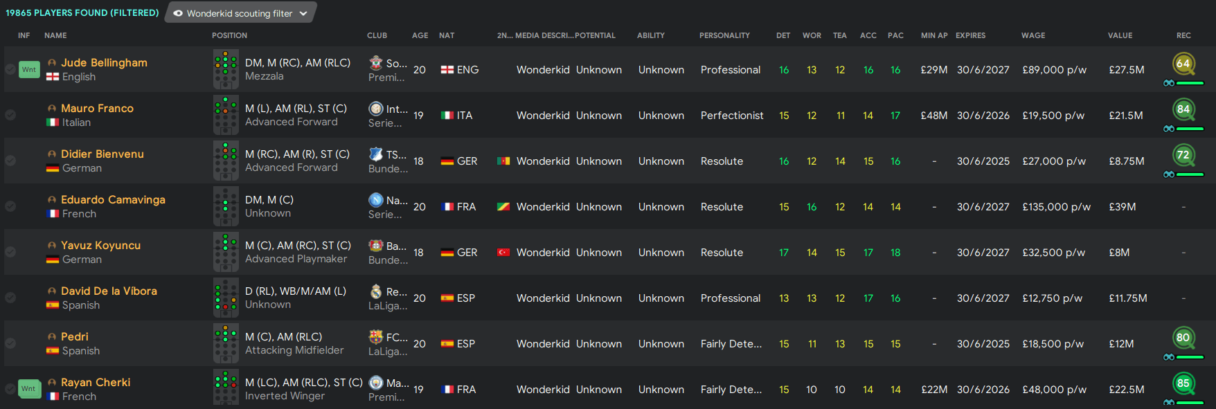Tick the selection checkbox for Mauro Franco
This screenshot has height=409, width=1216.
click(x=10, y=115)
